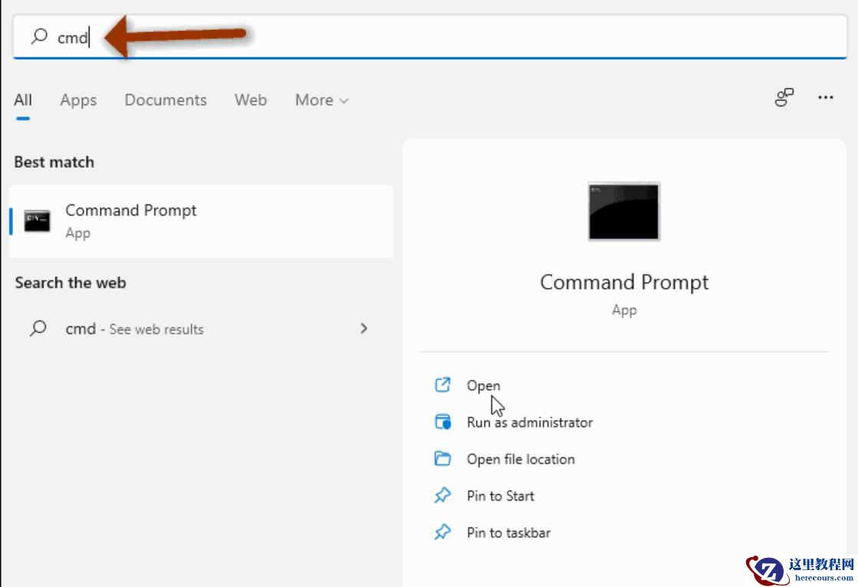This screenshot has height=587, width=858.
Task: Select the All results tab
Action: (x=23, y=100)
